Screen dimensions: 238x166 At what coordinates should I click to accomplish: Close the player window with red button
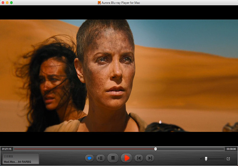3,3
